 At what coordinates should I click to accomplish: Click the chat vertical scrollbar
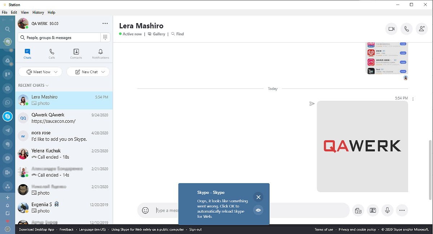tap(430, 169)
